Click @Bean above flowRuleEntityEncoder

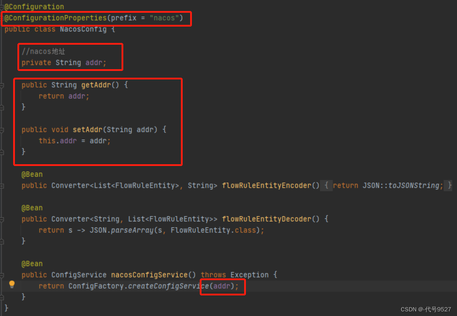(x=32, y=174)
